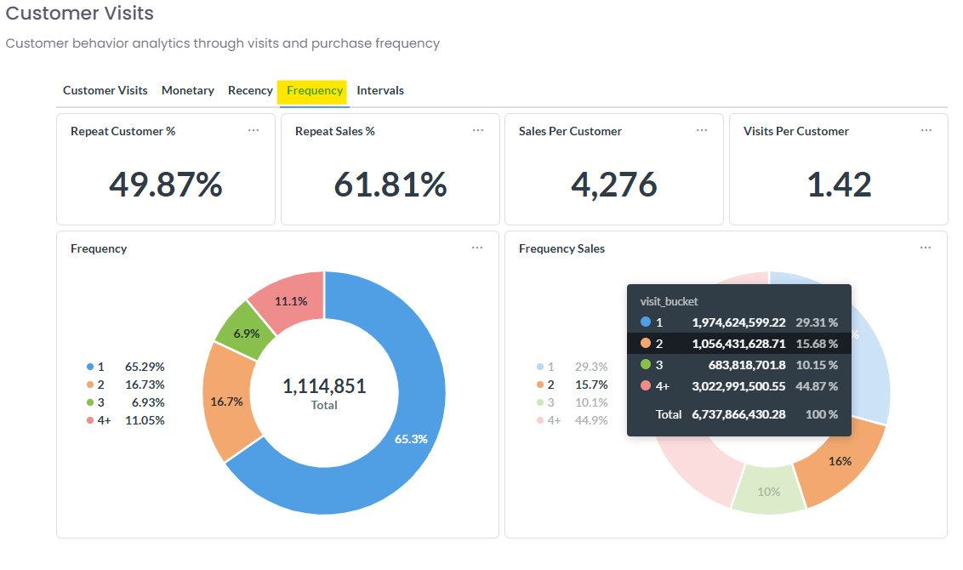The image size is (963, 570).
Task: Click tooltip row with 3,022,991,500.55
Action: coord(738,386)
